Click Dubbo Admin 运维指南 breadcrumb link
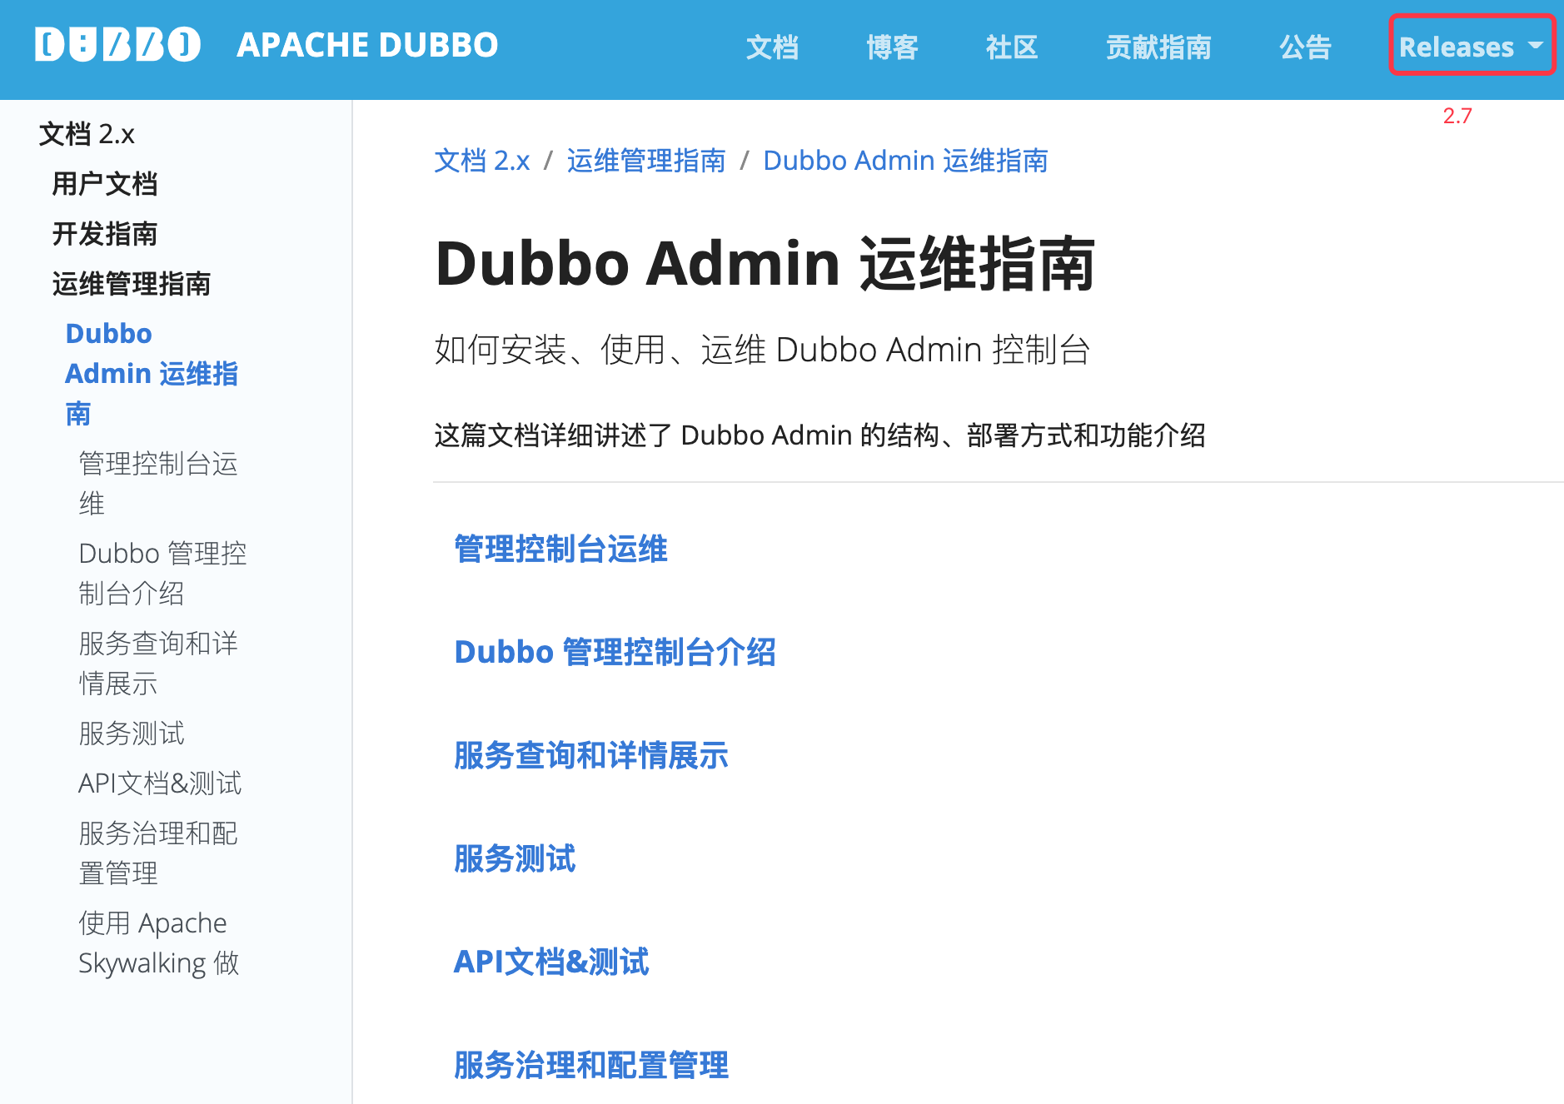Image resolution: width=1564 pixels, height=1104 pixels. tap(905, 161)
